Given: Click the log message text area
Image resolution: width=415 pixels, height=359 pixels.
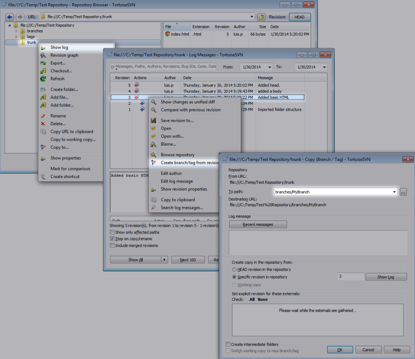Looking at the screenshot, I should click(x=318, y=243).
